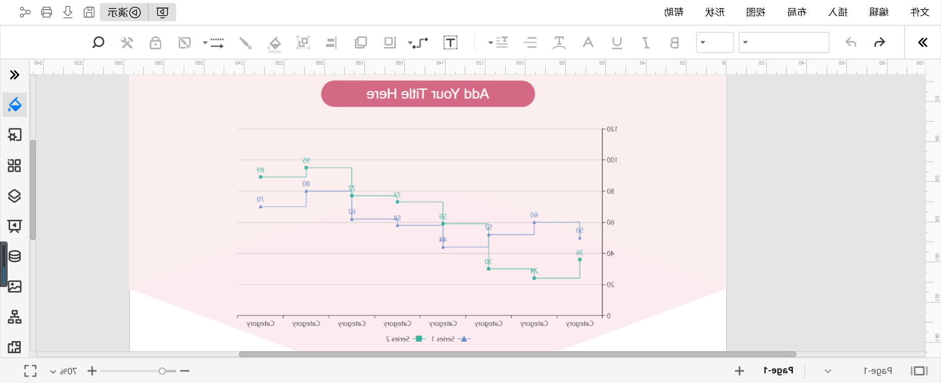Click the fit-to-screen fullscreen icon
This screenshot has height=383, width=941.
(x=30, y=371)
